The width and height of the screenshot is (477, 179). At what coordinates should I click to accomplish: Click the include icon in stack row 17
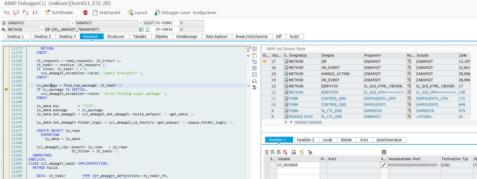(x=409, y=62)
